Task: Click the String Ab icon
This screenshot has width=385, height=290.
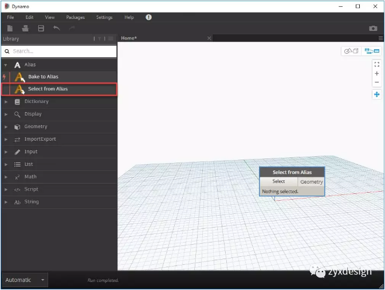Action: pos(17,202)
